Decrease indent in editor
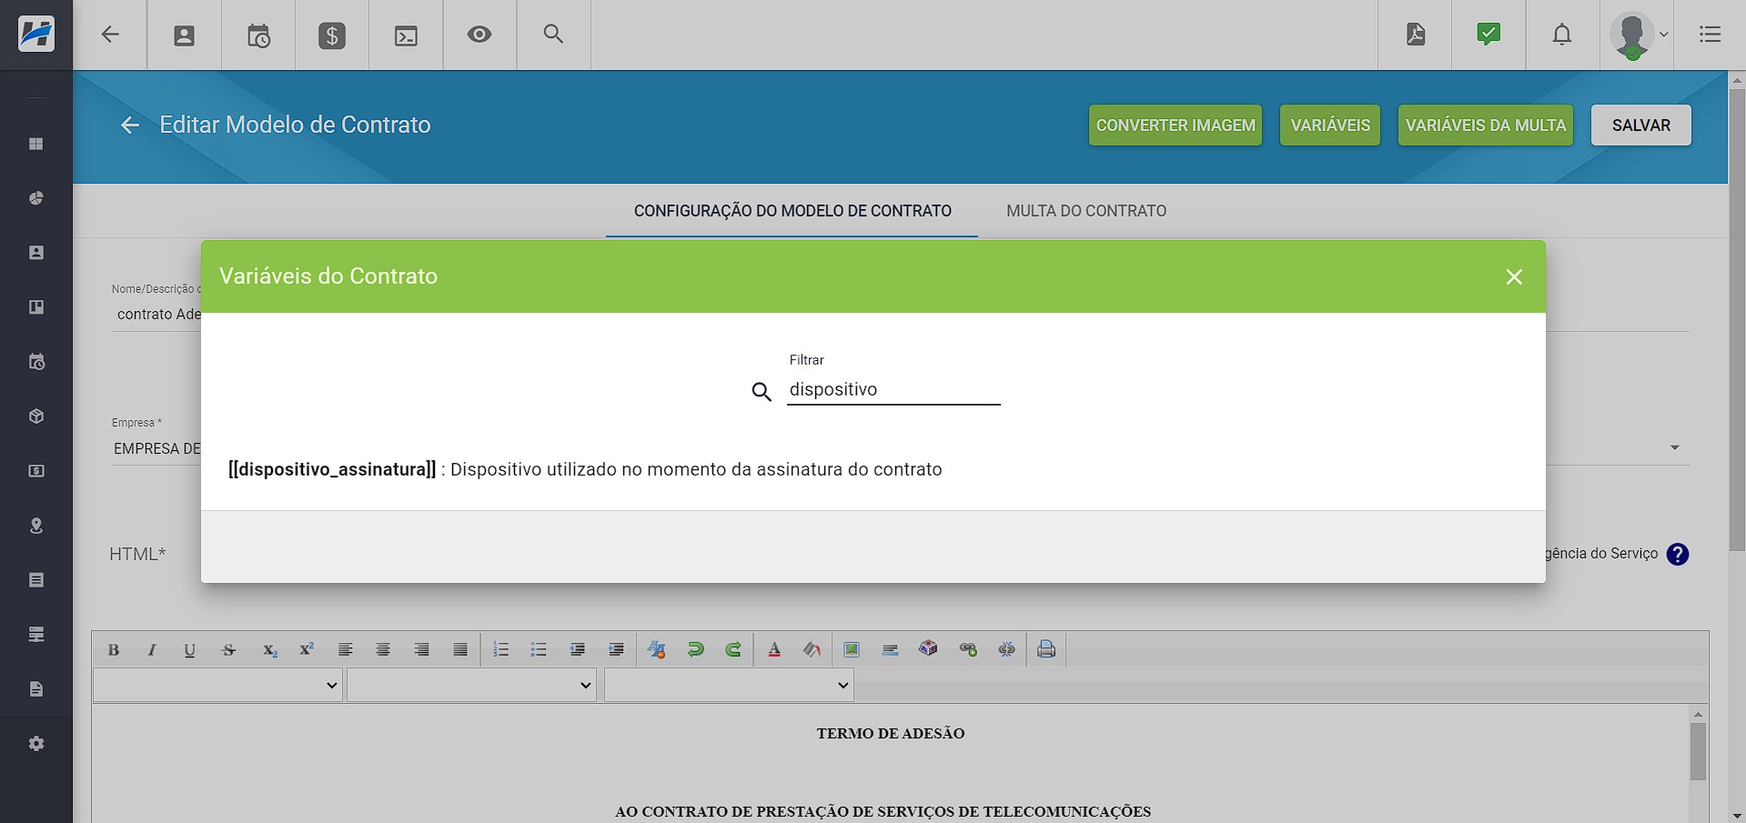Screen dimensions: 1746x823 pos(577,649)
